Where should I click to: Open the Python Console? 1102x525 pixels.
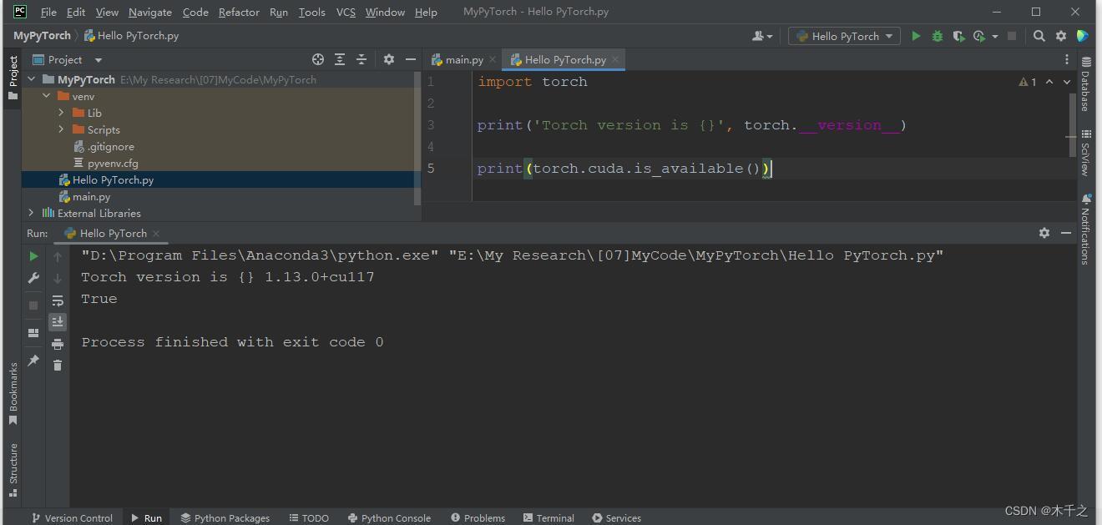pos(389,517)
